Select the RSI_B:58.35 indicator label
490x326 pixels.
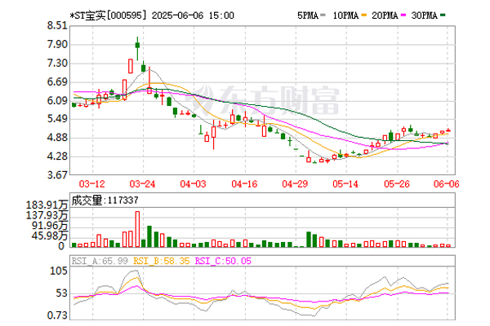tap(154, 261)
